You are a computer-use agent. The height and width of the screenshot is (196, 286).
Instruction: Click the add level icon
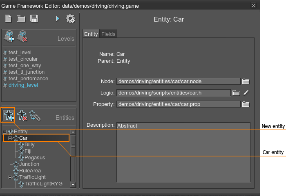click(x=9, y=37)
